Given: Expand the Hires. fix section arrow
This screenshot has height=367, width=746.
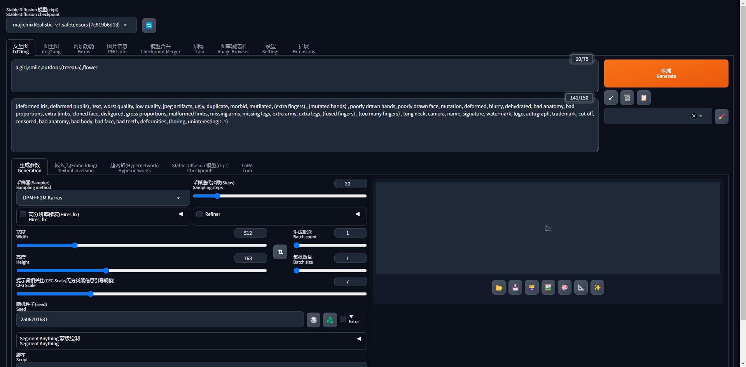Looking at the screenshot, I should coord(180,214).
